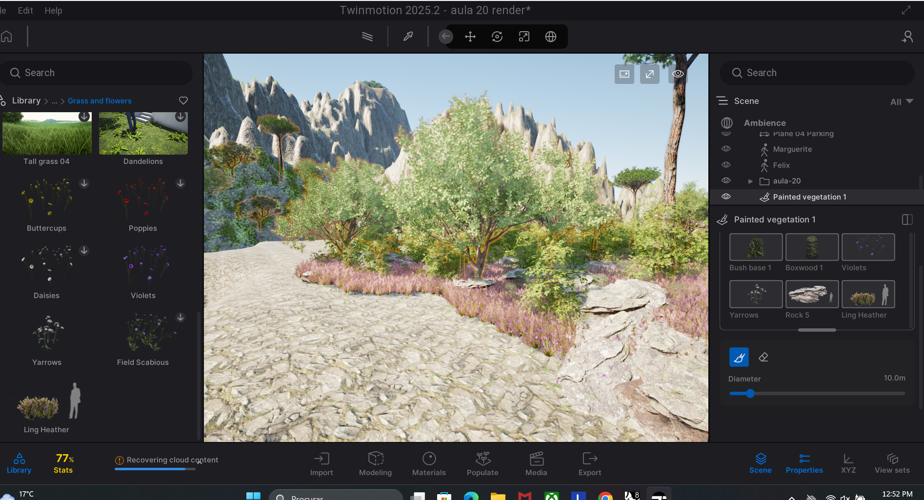
Task: Activate the Move gizmo tool
Action: [x=470, y=37]
